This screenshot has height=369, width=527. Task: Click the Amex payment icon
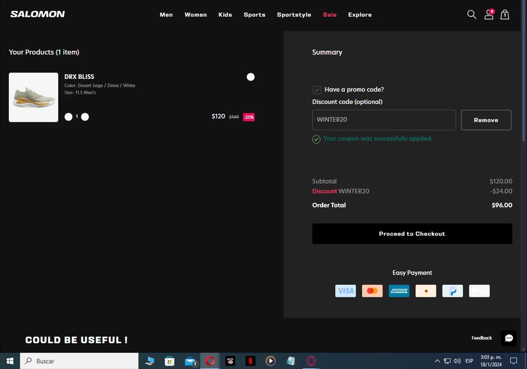[399, 291]
